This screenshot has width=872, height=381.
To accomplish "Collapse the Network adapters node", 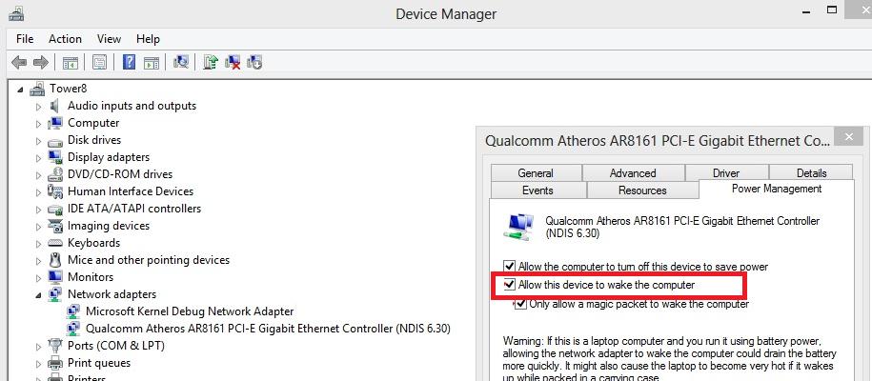I will (x=39, y=295).
